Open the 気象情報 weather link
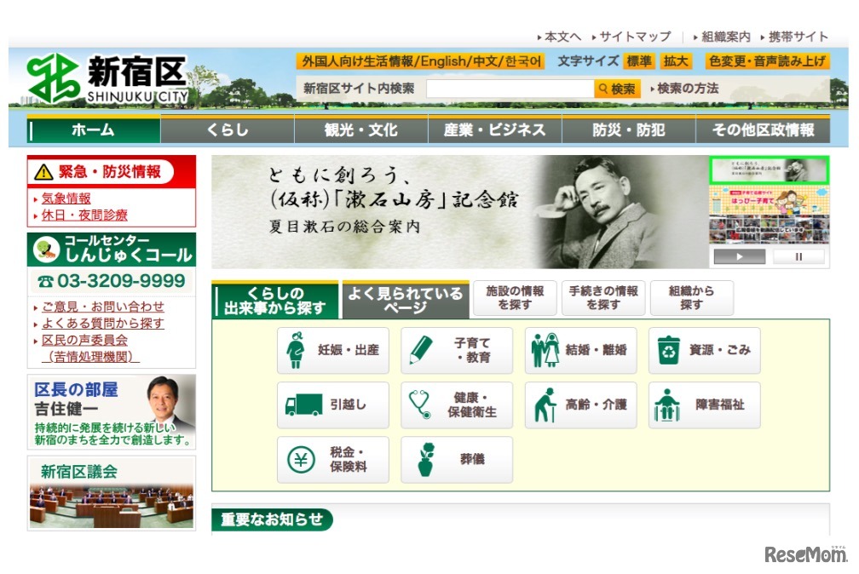 (66, 198)
